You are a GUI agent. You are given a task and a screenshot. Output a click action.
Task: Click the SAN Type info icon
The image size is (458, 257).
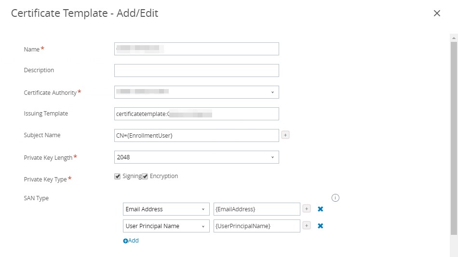(336, 198)
